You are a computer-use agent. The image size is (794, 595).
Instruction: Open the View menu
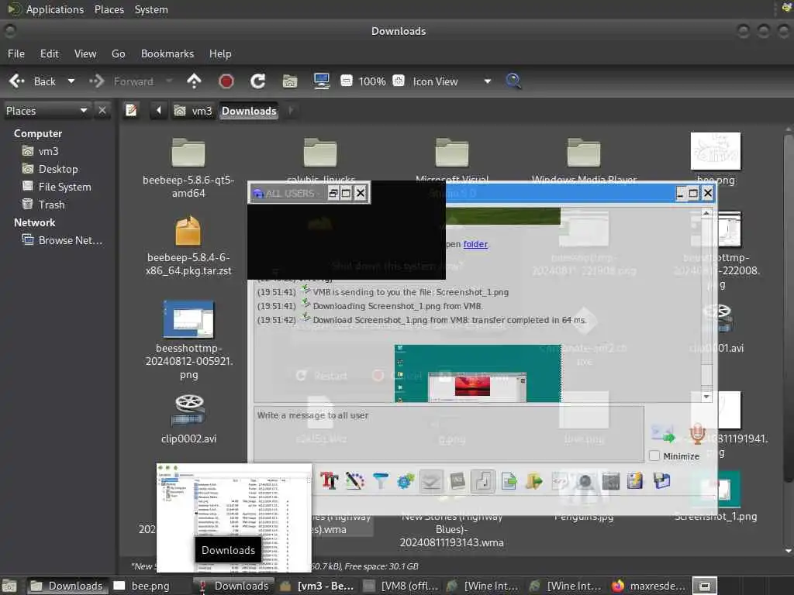pos(85,53)
